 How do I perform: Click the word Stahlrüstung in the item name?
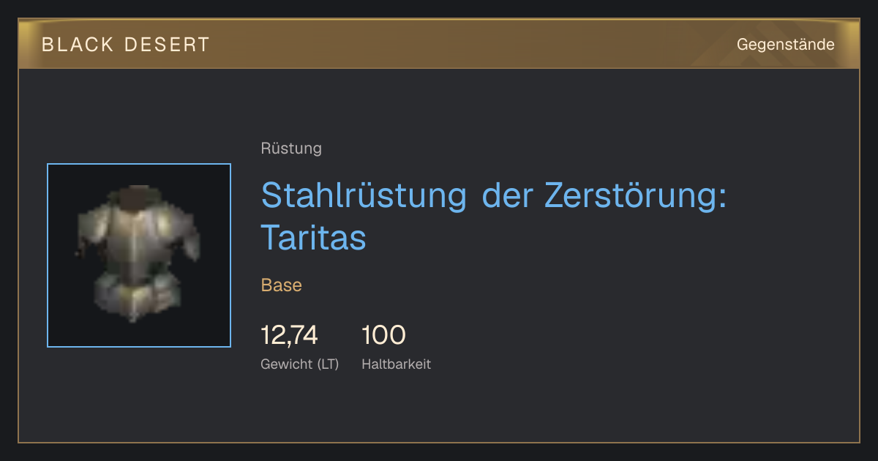[364, 195]
